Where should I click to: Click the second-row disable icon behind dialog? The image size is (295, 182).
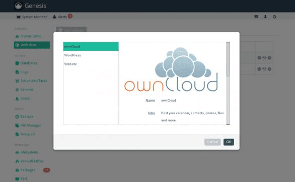pyautogui.click(x=259, y=69)
